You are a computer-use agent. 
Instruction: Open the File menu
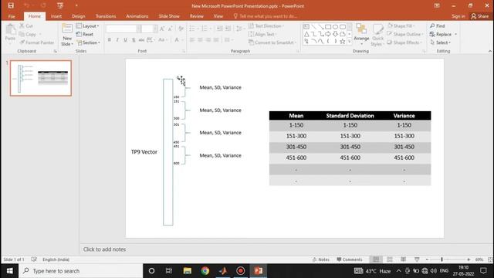(x=12, y=16)
